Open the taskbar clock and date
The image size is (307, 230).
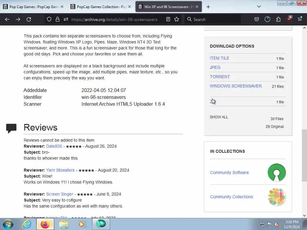click(292, 224)
